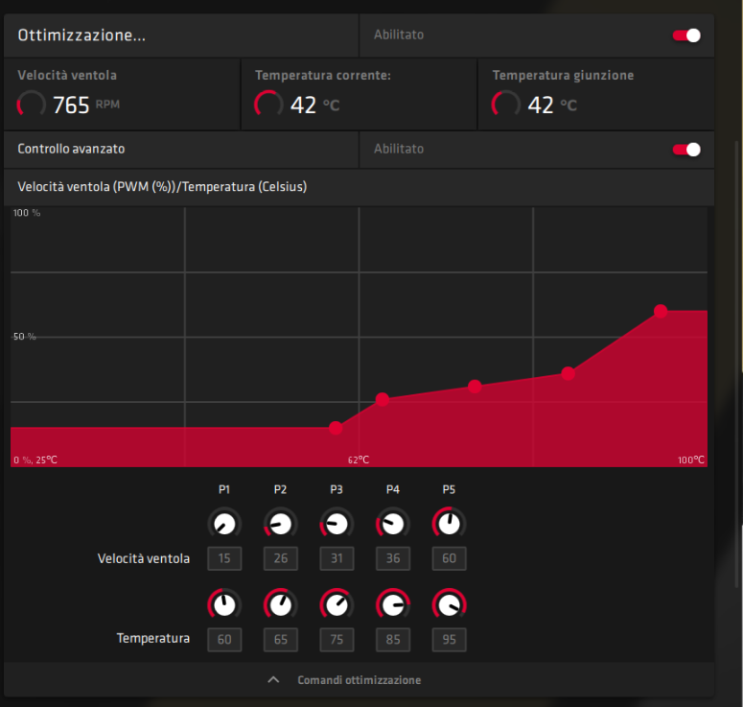Toggle the Controllo avanzato Abilitato switch

[686, 150]
